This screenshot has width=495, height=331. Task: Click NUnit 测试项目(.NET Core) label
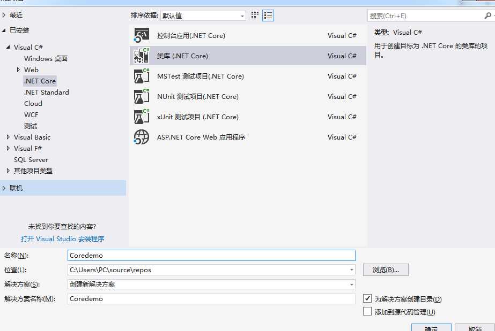[x=197, y=97]
